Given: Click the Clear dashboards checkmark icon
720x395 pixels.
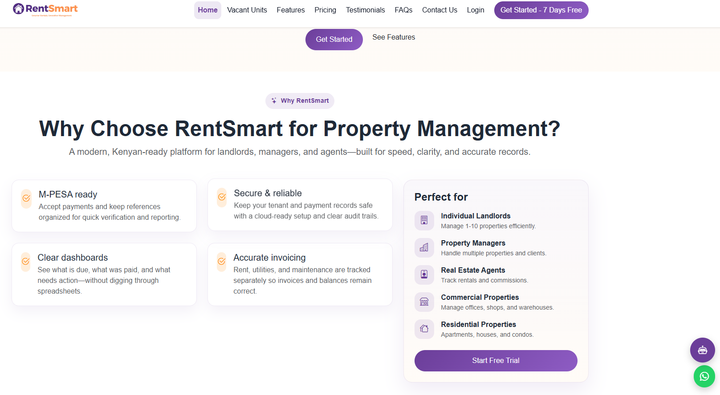Looking at the screenshot, I should tap(26, 262).
